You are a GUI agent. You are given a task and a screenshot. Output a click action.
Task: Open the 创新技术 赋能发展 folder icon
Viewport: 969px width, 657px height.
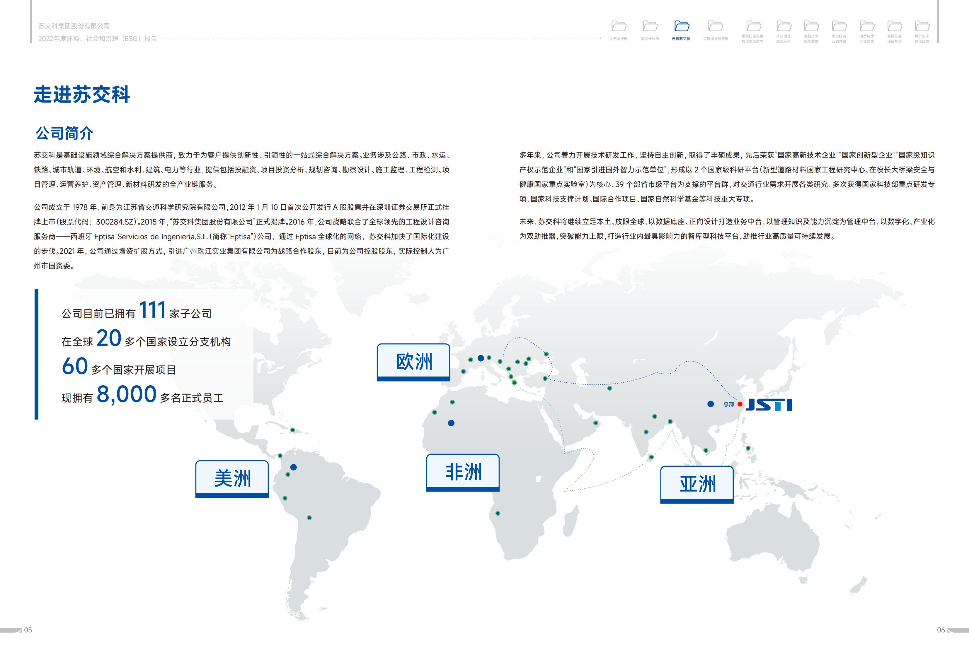811,26
